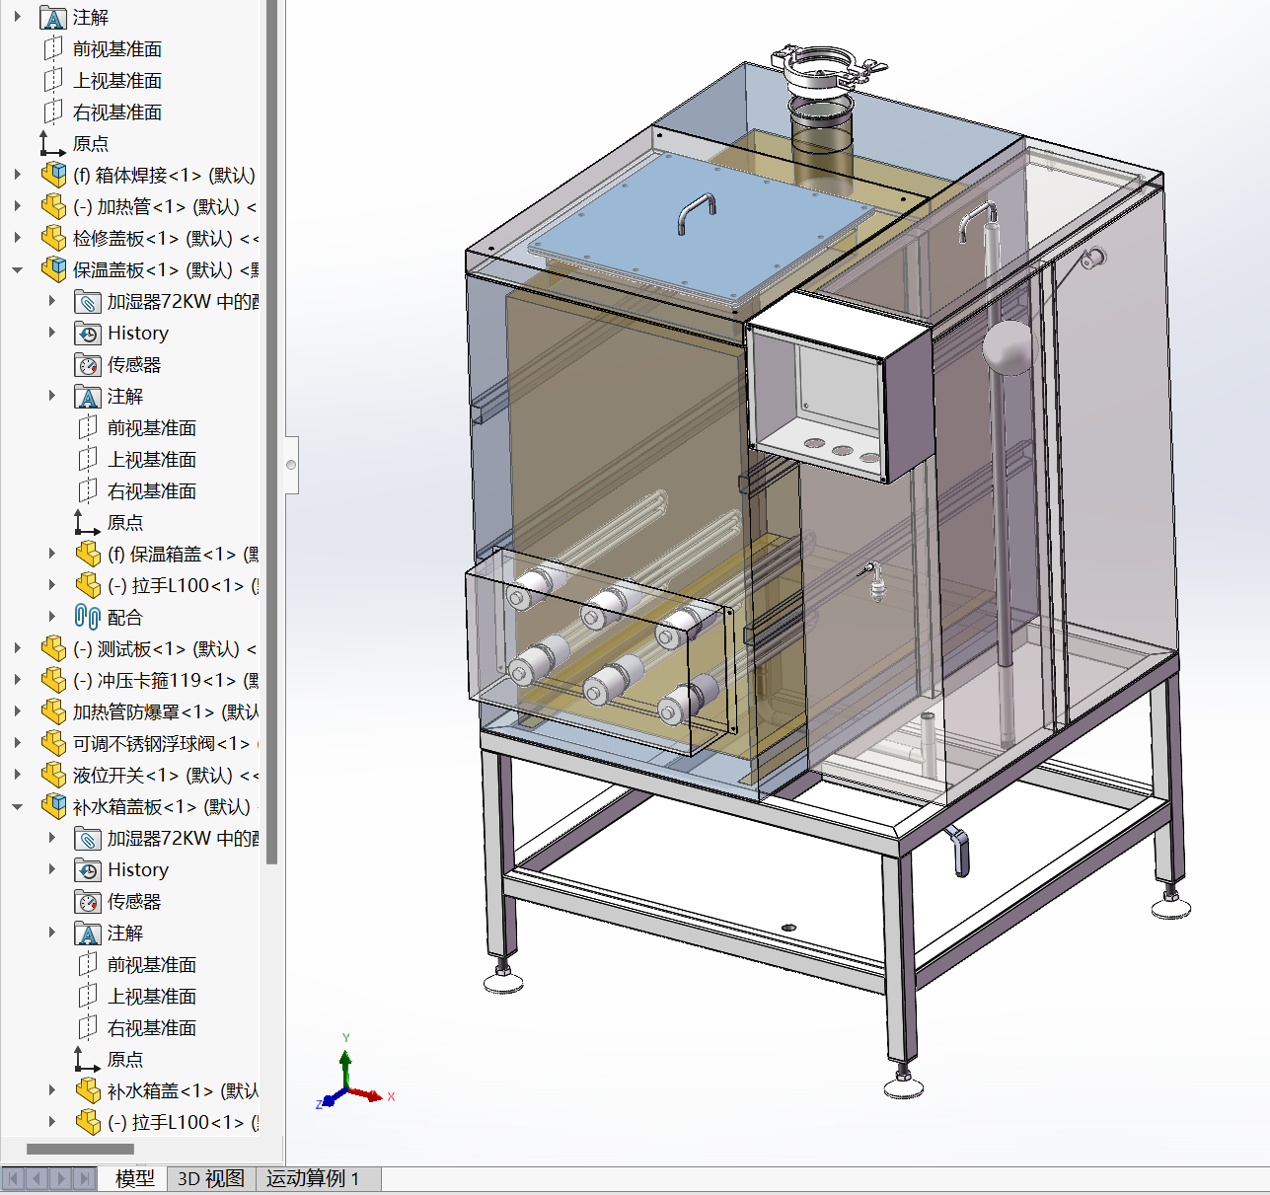Collapse the 补水箱盖板 assembly node
1270x1195 pixels.
pyautogui.click(x=18, y=807)
